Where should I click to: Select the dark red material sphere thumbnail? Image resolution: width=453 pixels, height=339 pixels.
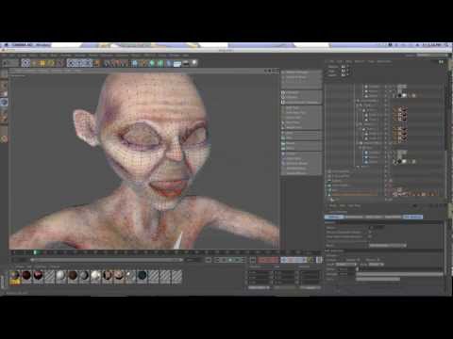[26, 276]
